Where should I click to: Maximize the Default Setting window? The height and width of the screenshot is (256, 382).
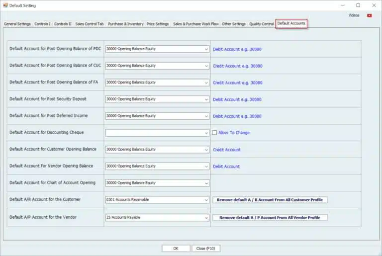(x=358, y=5)
